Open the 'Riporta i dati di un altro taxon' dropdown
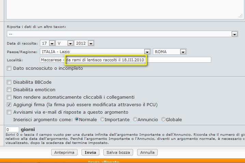The image size is (245, 163). coord(122,34)
